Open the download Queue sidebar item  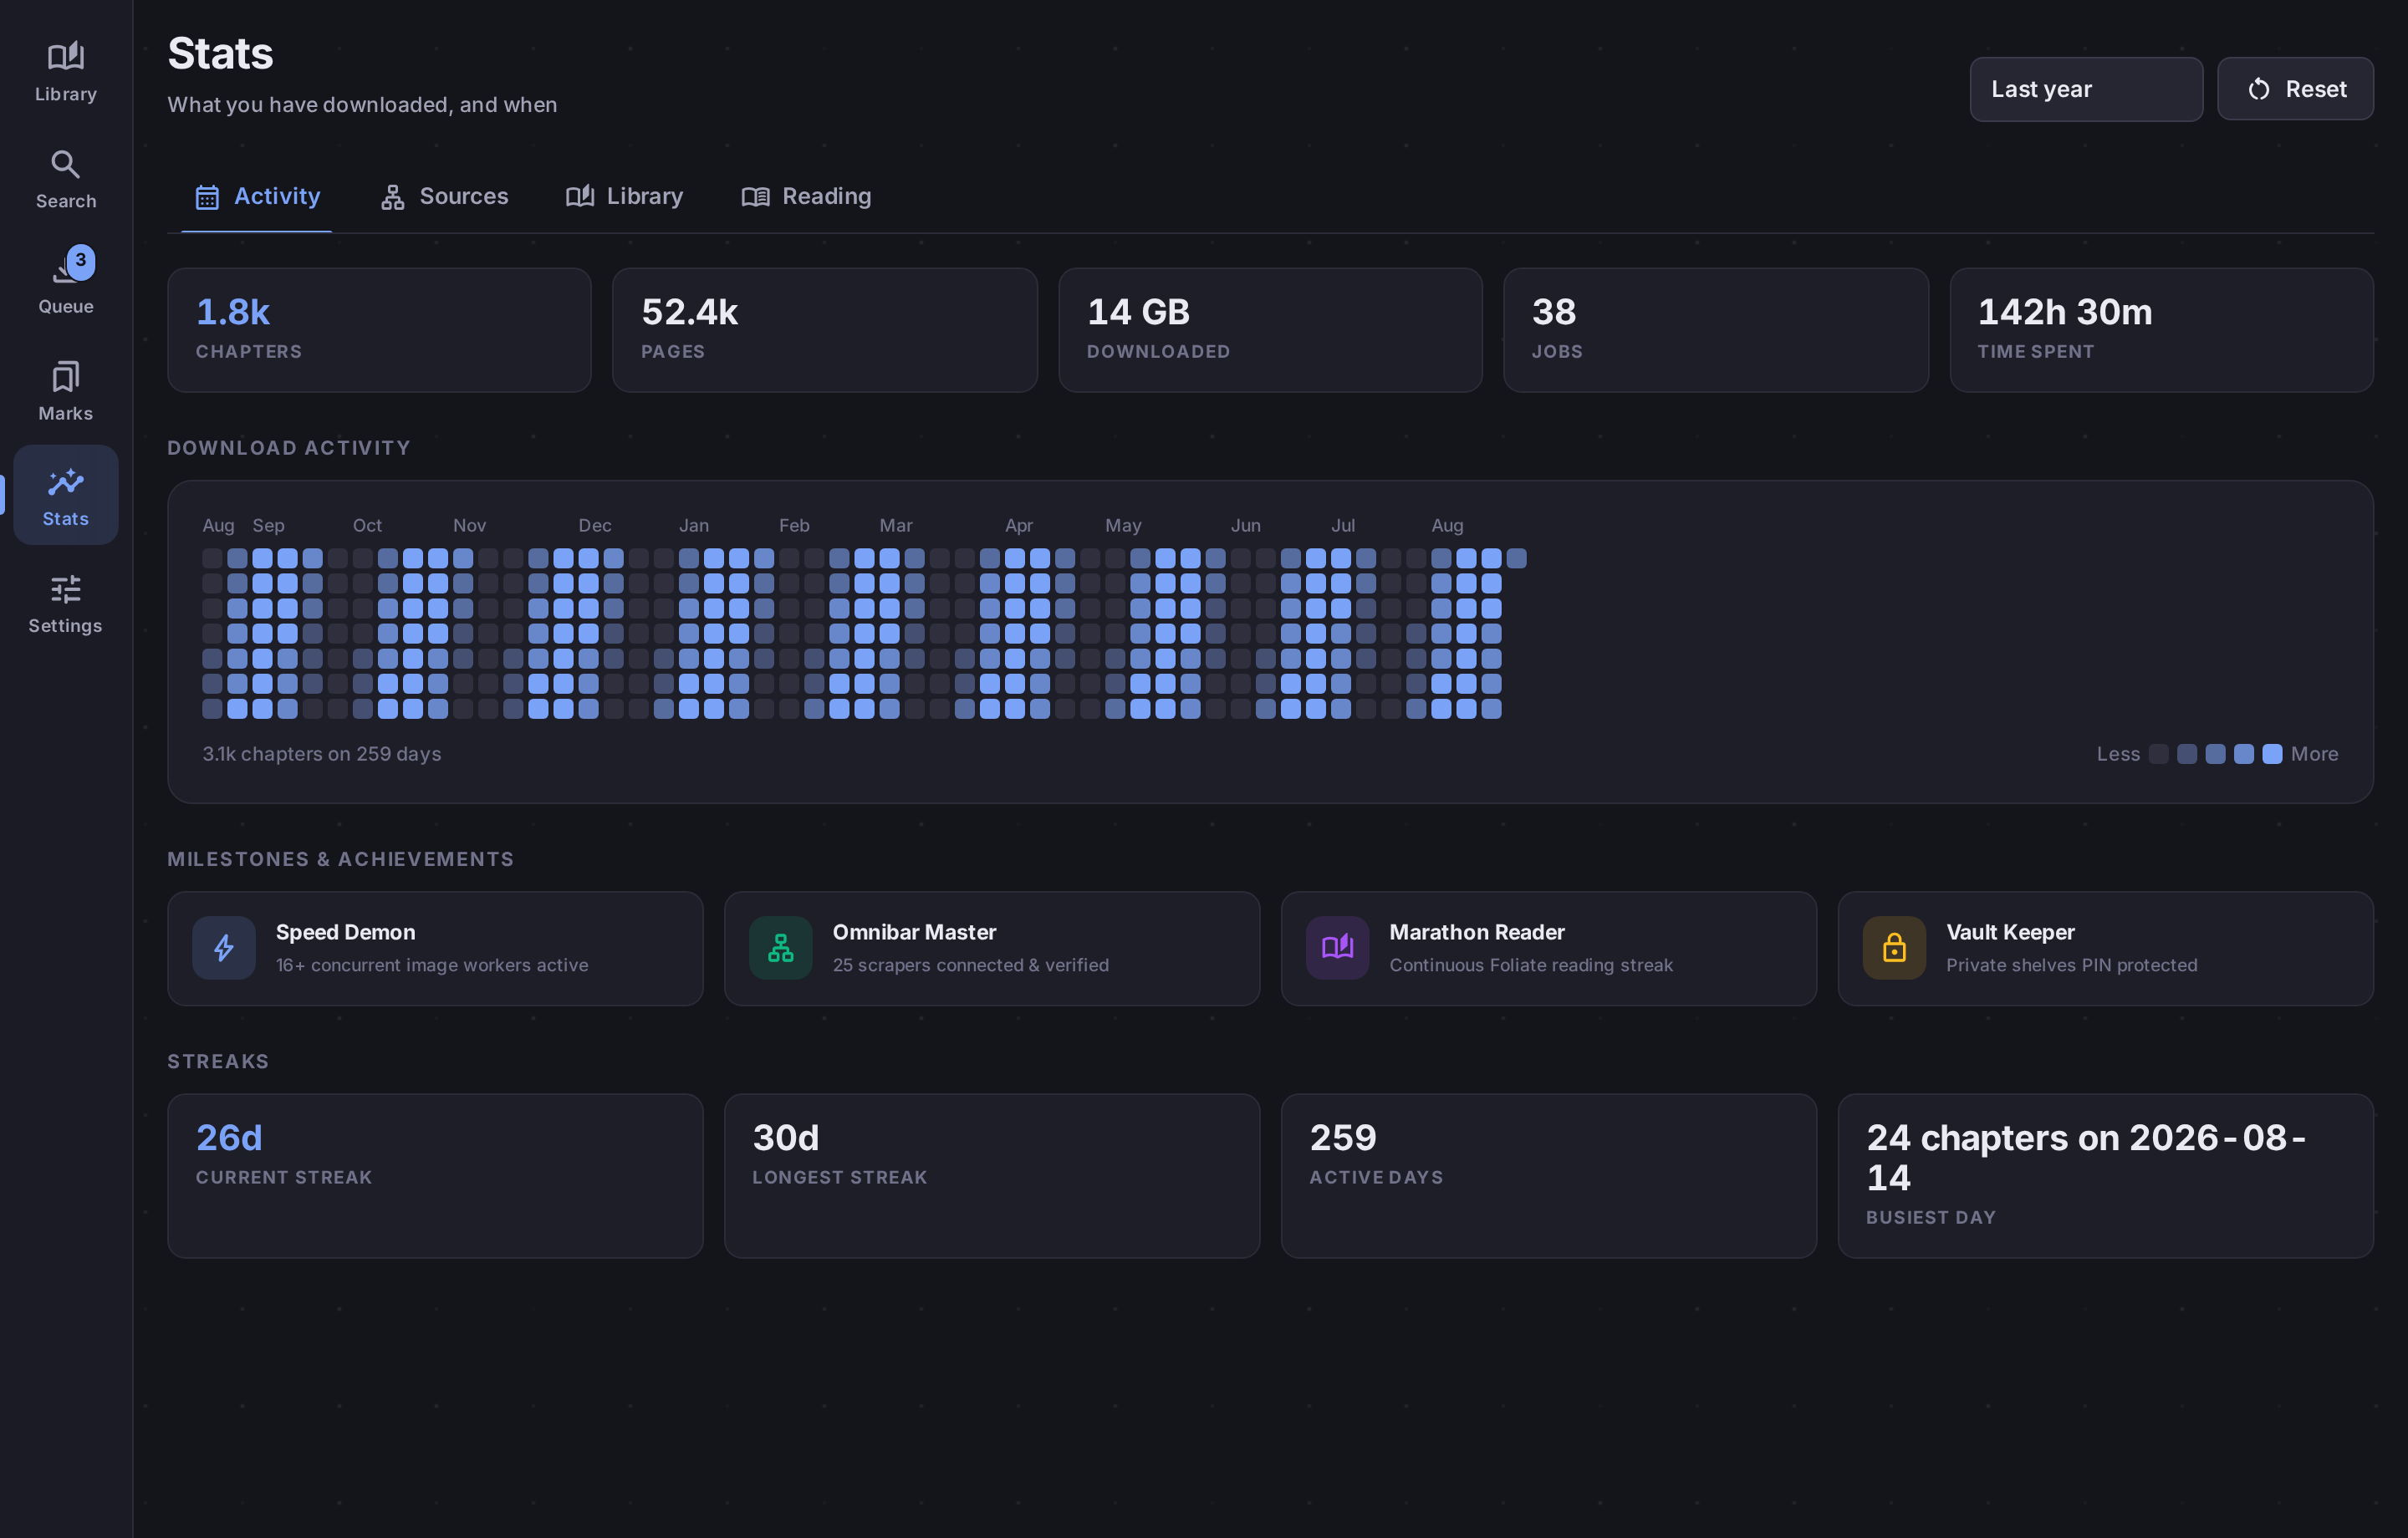pyautogui.click(x=66, y=284)
